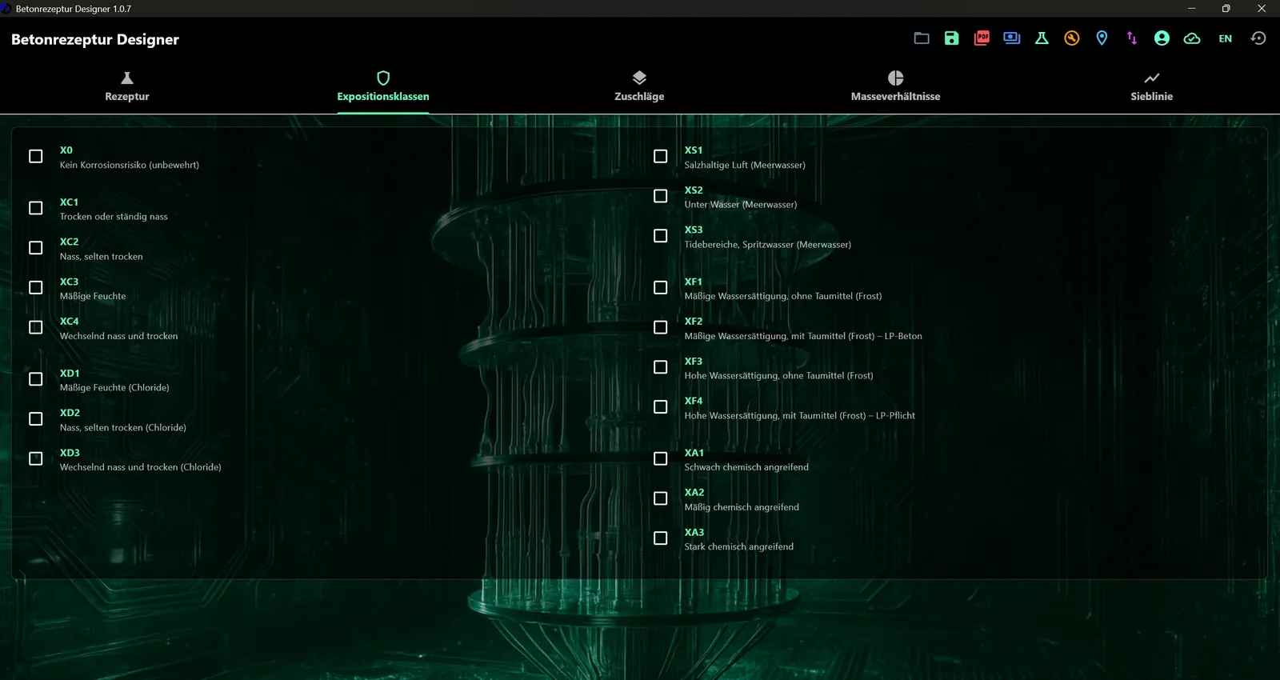Click the green save disk icon

pos(951,38)
